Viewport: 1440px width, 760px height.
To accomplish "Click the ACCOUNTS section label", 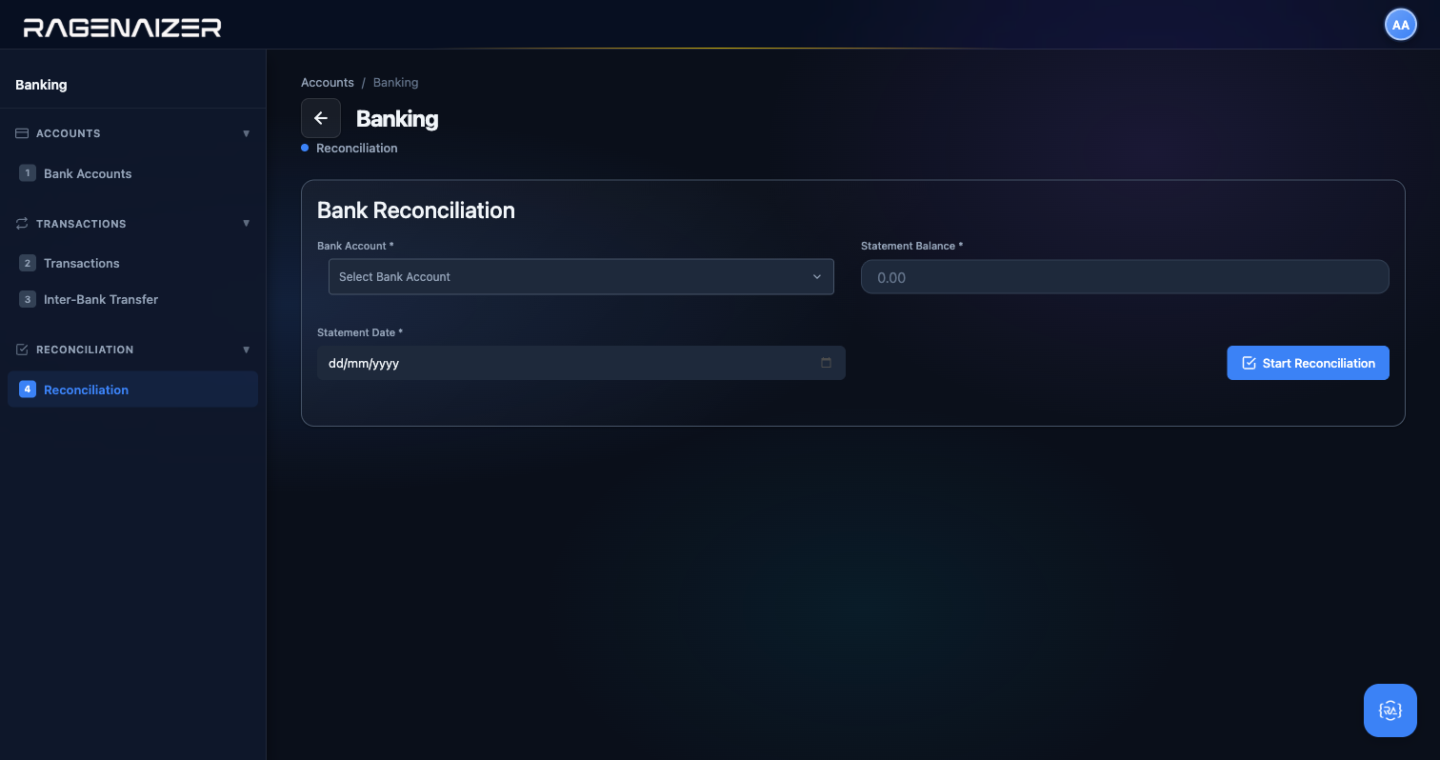I will pos(68,133).
